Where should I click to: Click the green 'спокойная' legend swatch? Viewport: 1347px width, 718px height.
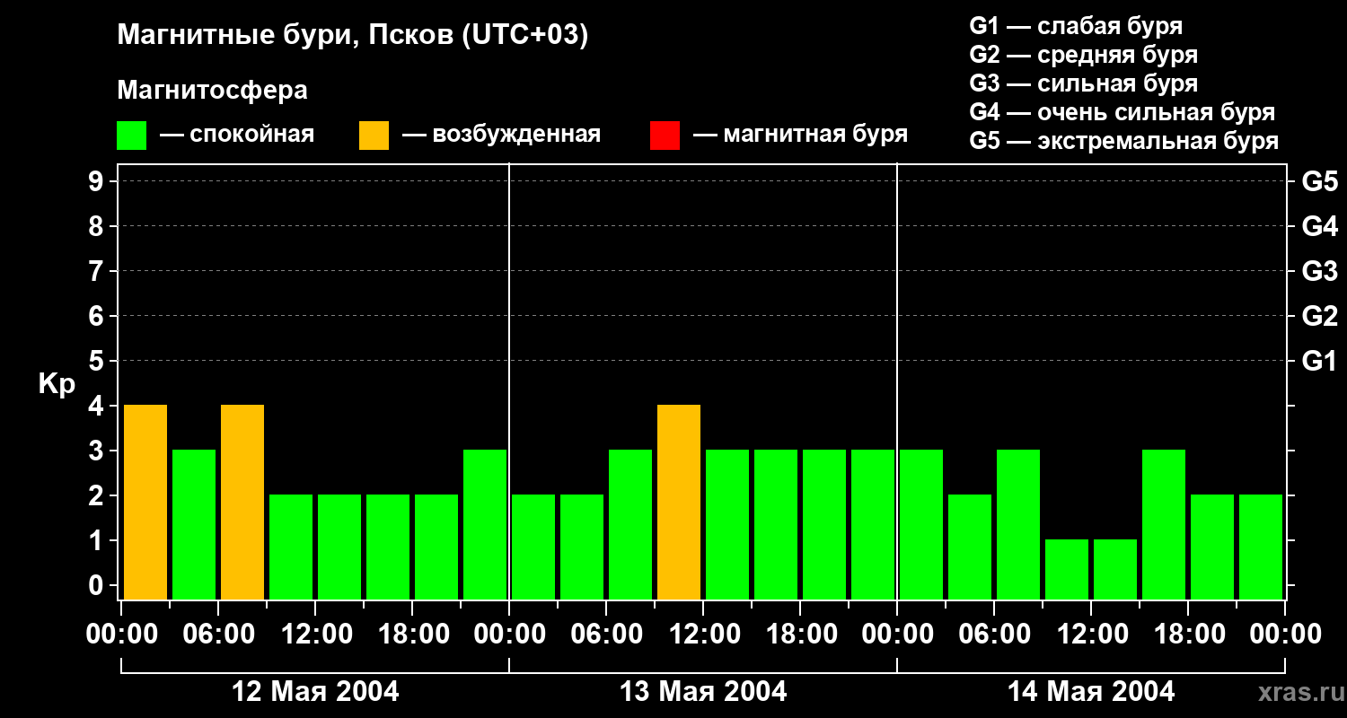click(x=131, y=136)
